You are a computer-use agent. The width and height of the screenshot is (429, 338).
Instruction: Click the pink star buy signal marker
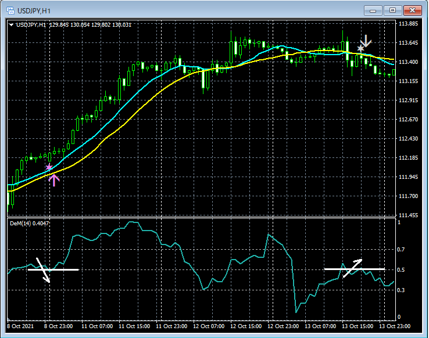tap(49, 167)
